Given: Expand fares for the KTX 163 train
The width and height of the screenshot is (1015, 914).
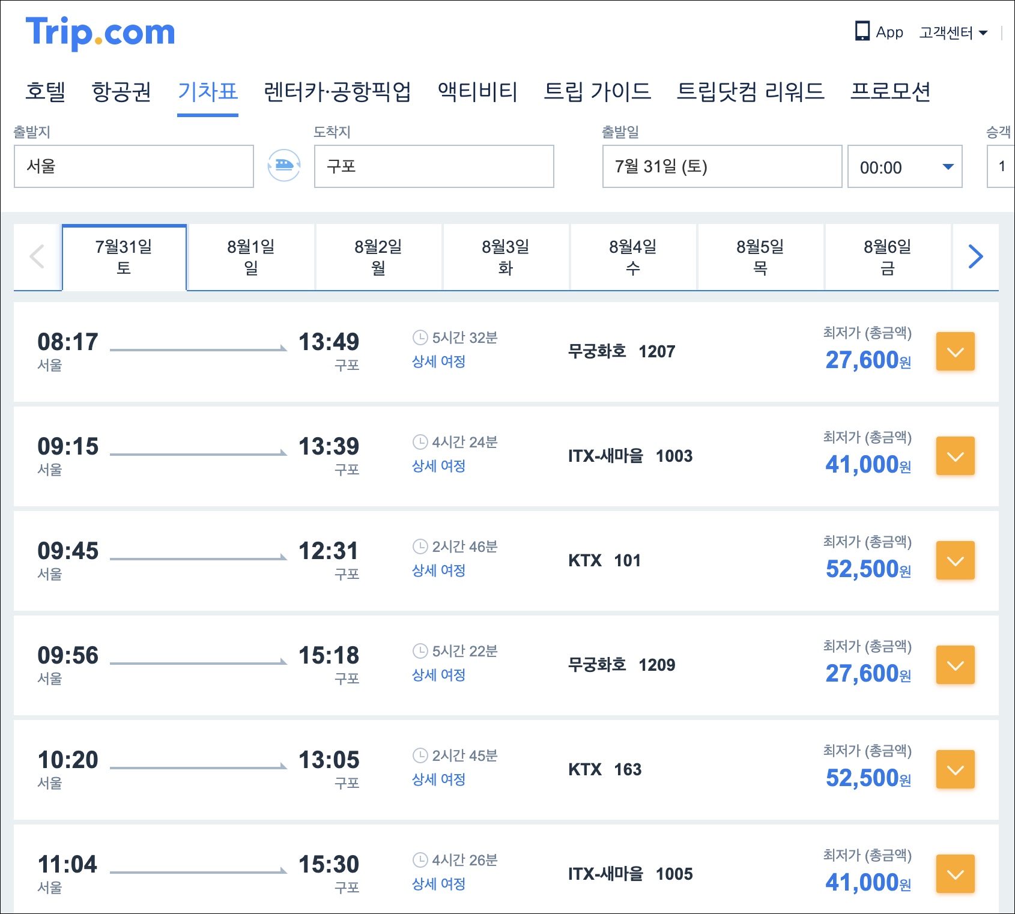Looking at the screenshot, I should pos(955,769).
